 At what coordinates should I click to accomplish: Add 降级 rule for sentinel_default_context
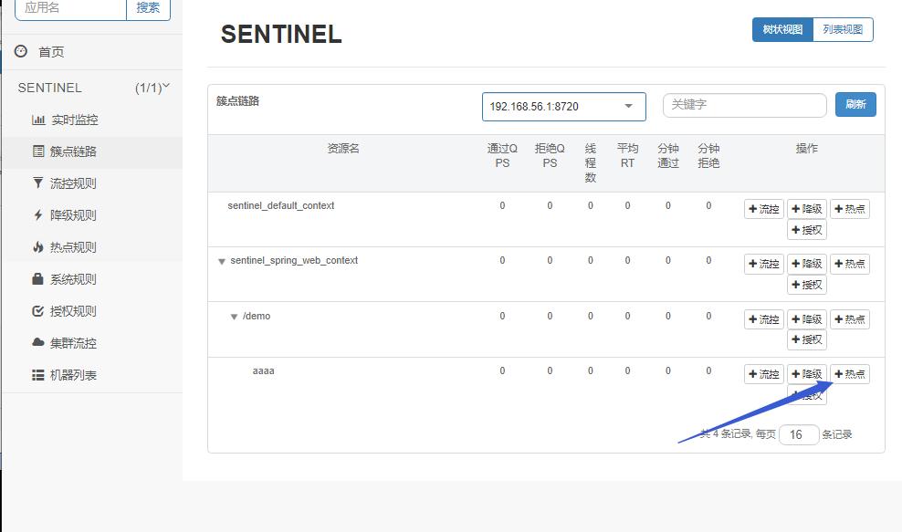click(807, 209)
